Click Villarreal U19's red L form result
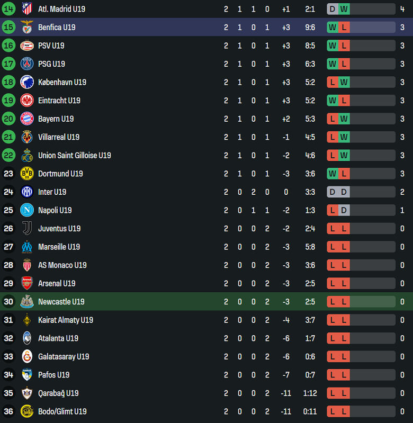413x423 pixels. [x=333, y=137]
